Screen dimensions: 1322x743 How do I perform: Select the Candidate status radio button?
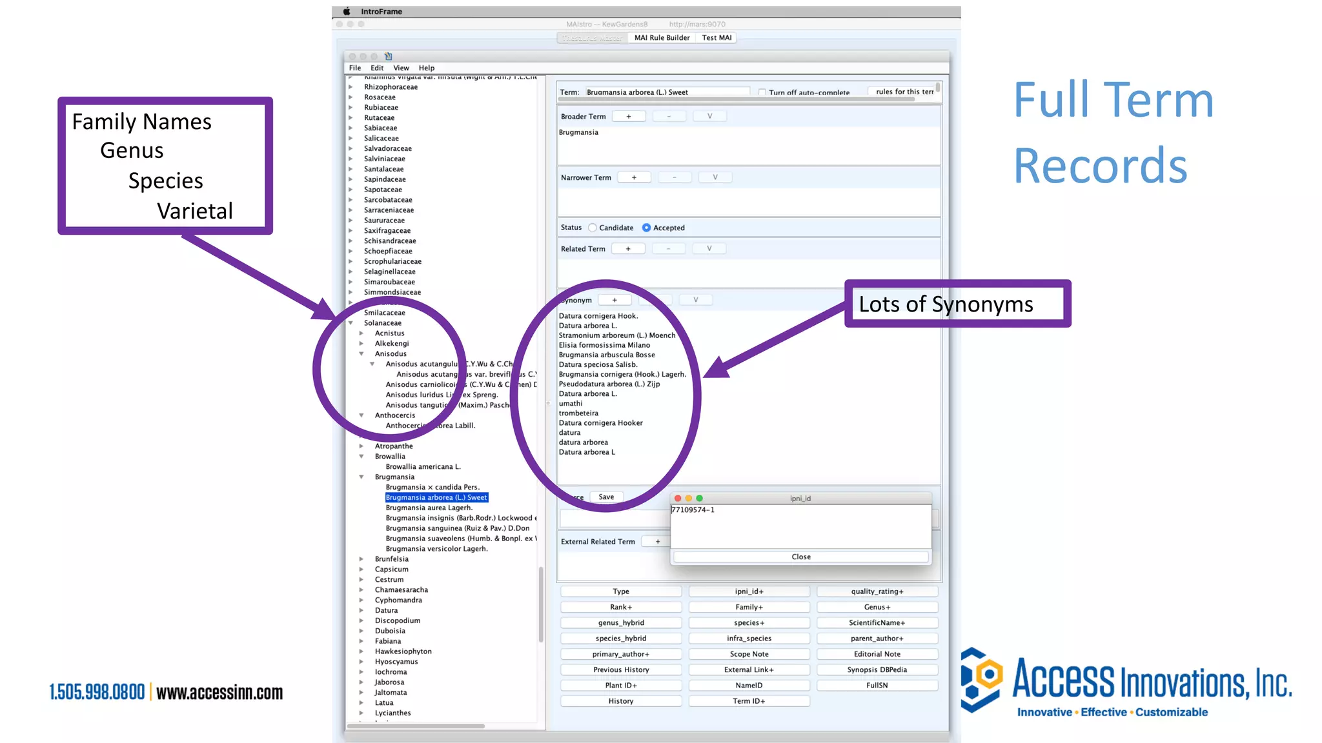coord(593,228)
